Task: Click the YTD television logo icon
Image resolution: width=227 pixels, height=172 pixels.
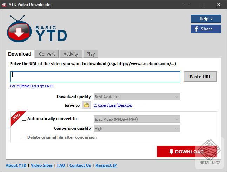Action: click(x=19, y=29)
